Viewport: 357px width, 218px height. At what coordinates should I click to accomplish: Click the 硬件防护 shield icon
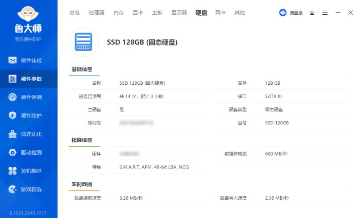[12, 115]
